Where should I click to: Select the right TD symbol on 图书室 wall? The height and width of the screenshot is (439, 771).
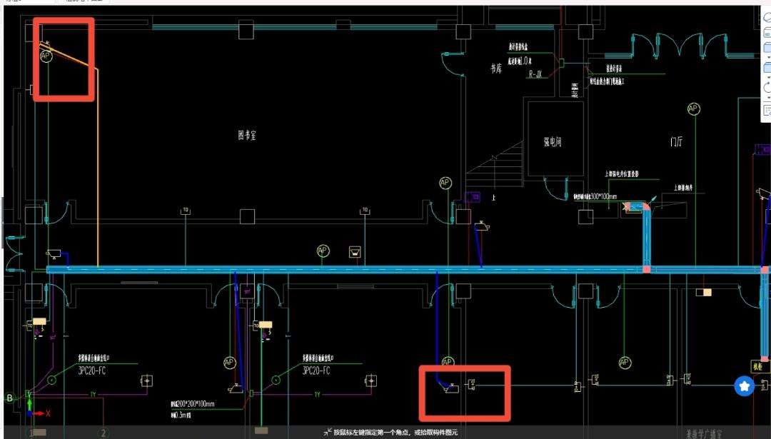(x=365, y=211)
